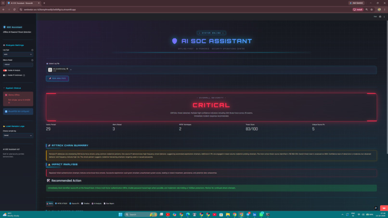Viewport: 388px width, 218px height.
Task: Bookmark this page with the star icon
Action: (x=372, y=10)
